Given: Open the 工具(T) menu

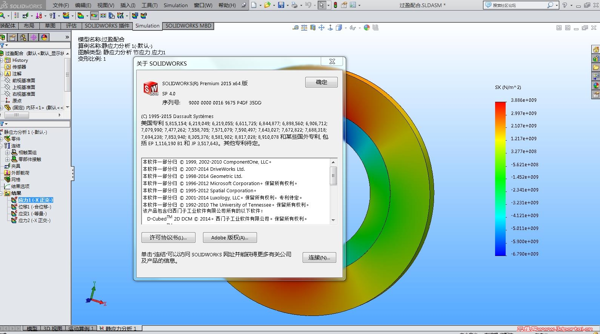Looking at the screenshot, I should 149,5.
